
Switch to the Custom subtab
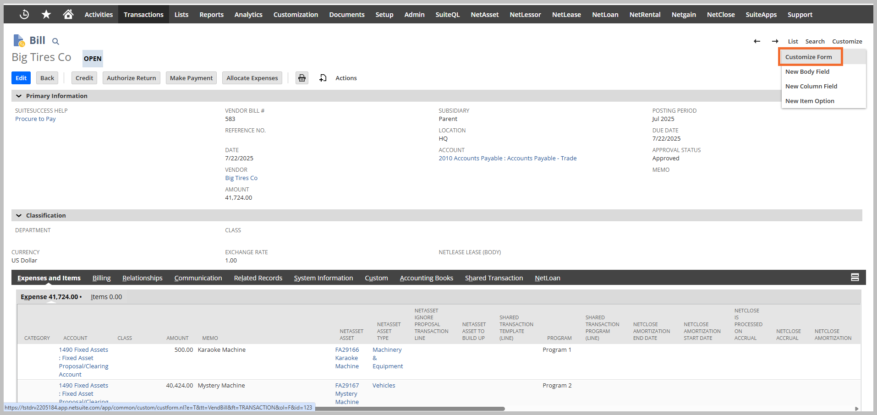tap(376, 278)
